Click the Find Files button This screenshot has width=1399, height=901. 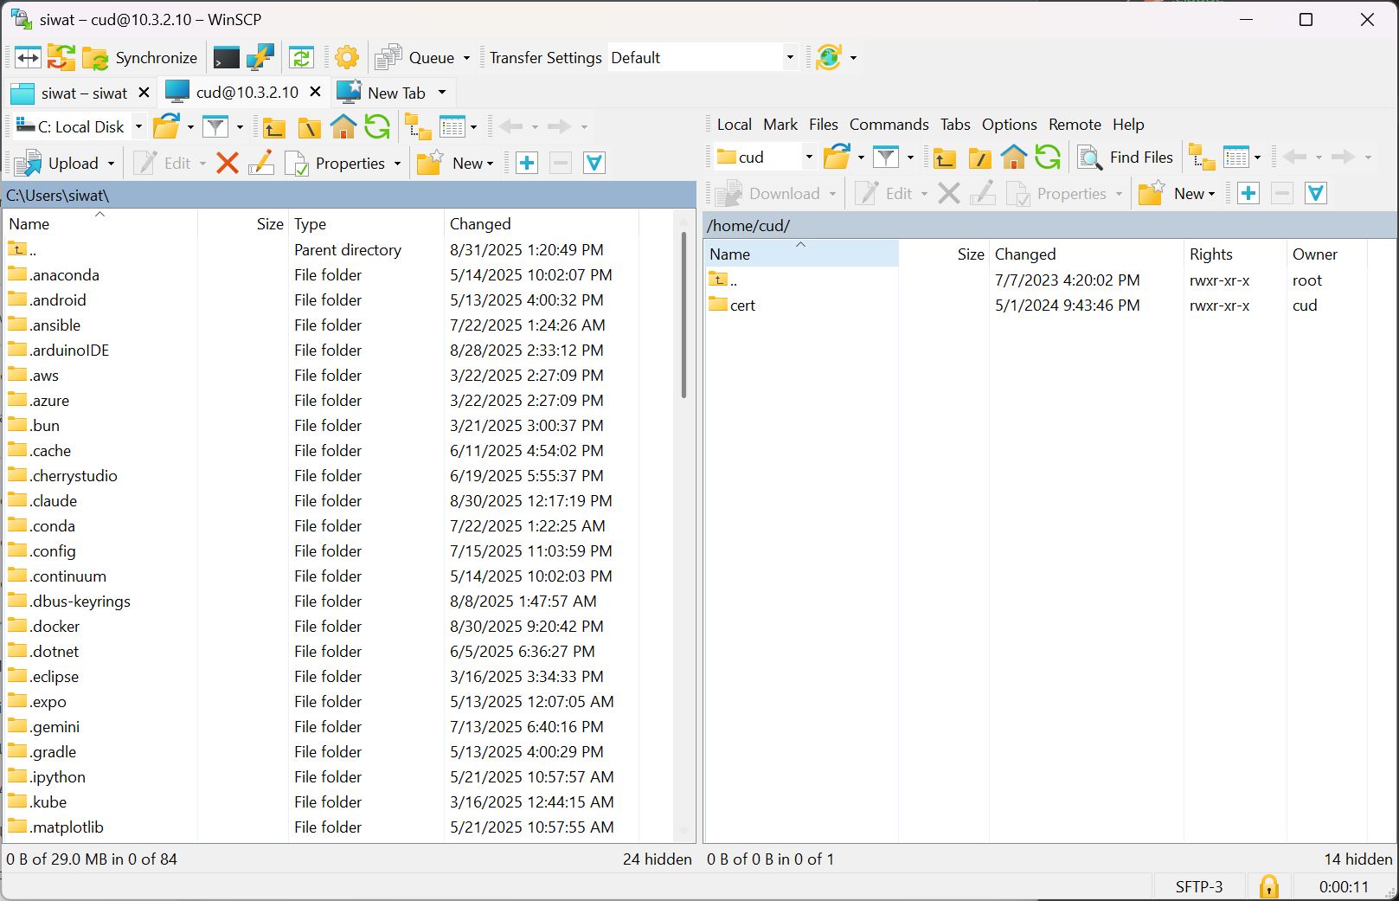coord(1126,158)
